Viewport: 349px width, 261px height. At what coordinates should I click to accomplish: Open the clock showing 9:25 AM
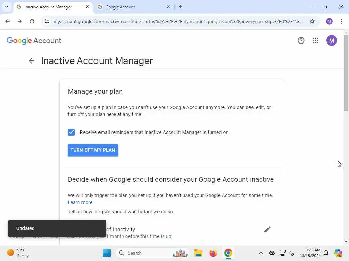(310, 253)
